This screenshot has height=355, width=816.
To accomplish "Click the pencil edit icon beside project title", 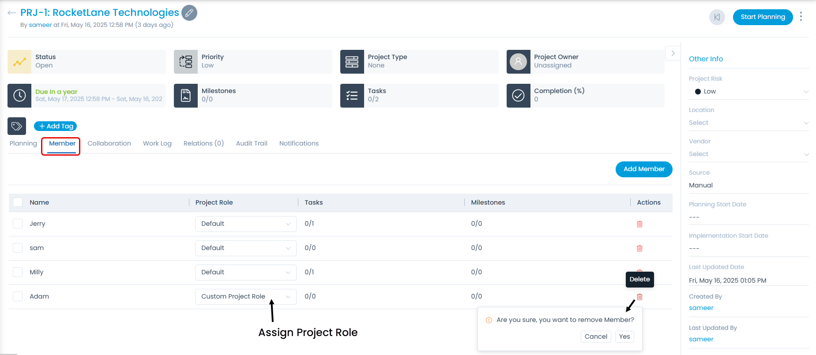I will click(189, 13).
